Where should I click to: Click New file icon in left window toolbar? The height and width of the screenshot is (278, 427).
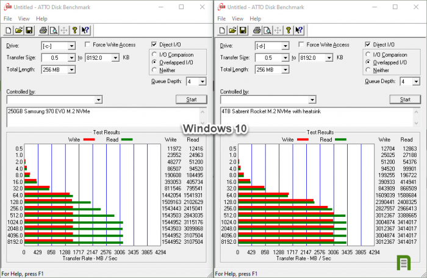(x=9, y=31)
